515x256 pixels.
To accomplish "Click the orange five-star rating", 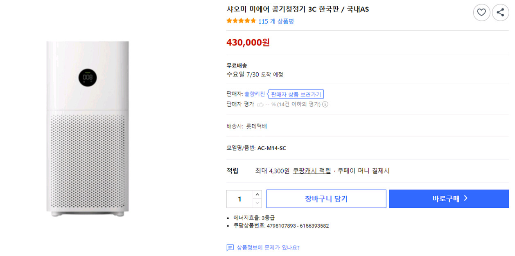I will click(x=241, y=21).
